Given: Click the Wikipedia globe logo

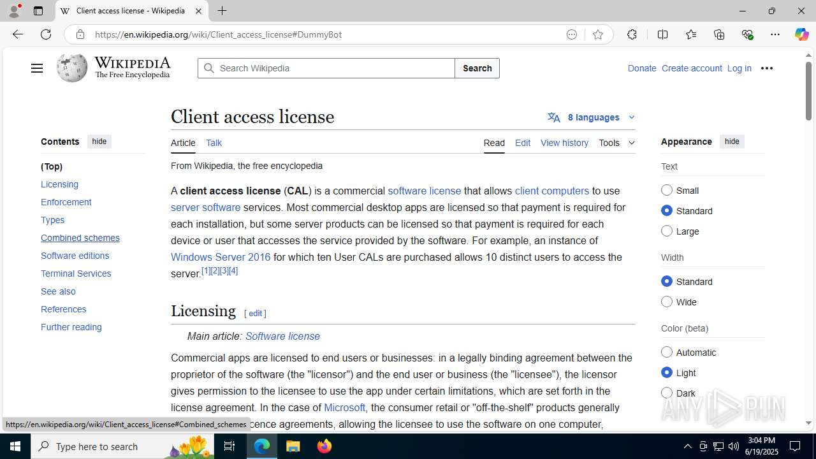Looking at the screenshot, I should 72,68.
